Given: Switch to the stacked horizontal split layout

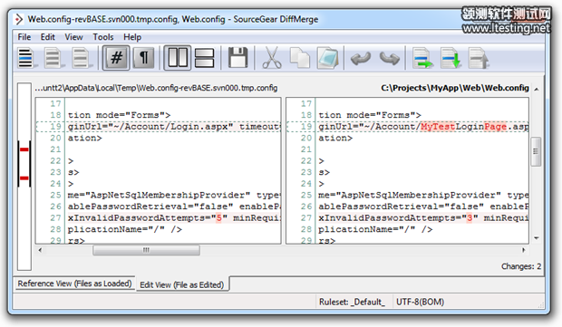Looking at the screenshot, I should [x=204, y=58].
